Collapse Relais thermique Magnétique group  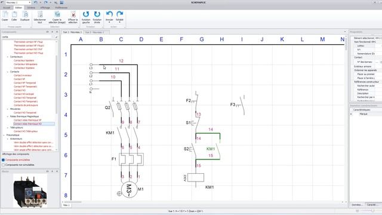(8, 116)
